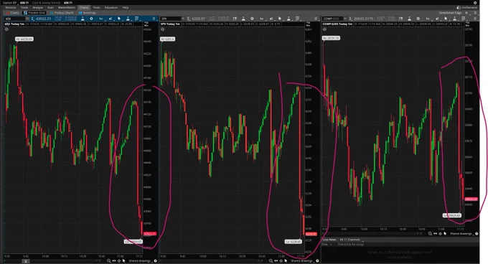This screenshot has height=264, width=488.
Task: Open chart settings gear on SPX chart
Action: click(x=252, y=19)
